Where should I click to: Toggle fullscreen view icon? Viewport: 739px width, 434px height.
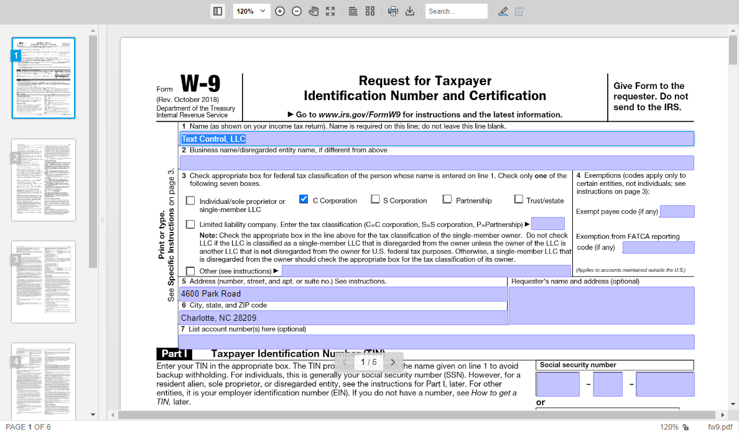click(330, 11)
